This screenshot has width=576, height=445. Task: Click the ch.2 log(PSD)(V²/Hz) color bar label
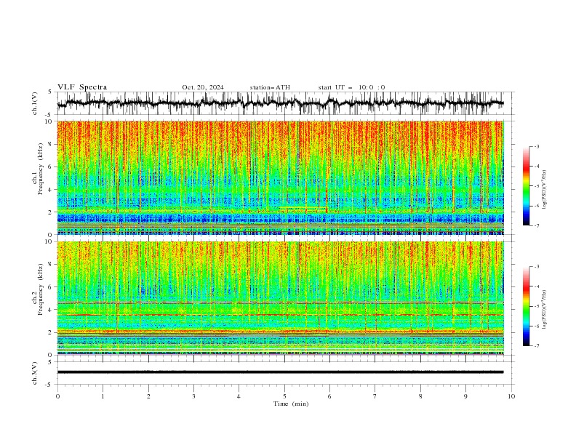(544, 310)
